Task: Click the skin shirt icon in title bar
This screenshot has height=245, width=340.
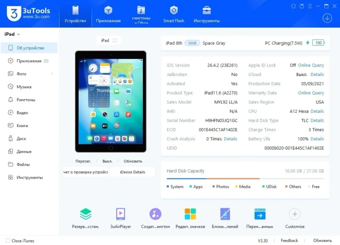Action: click(x=293, y=6)
